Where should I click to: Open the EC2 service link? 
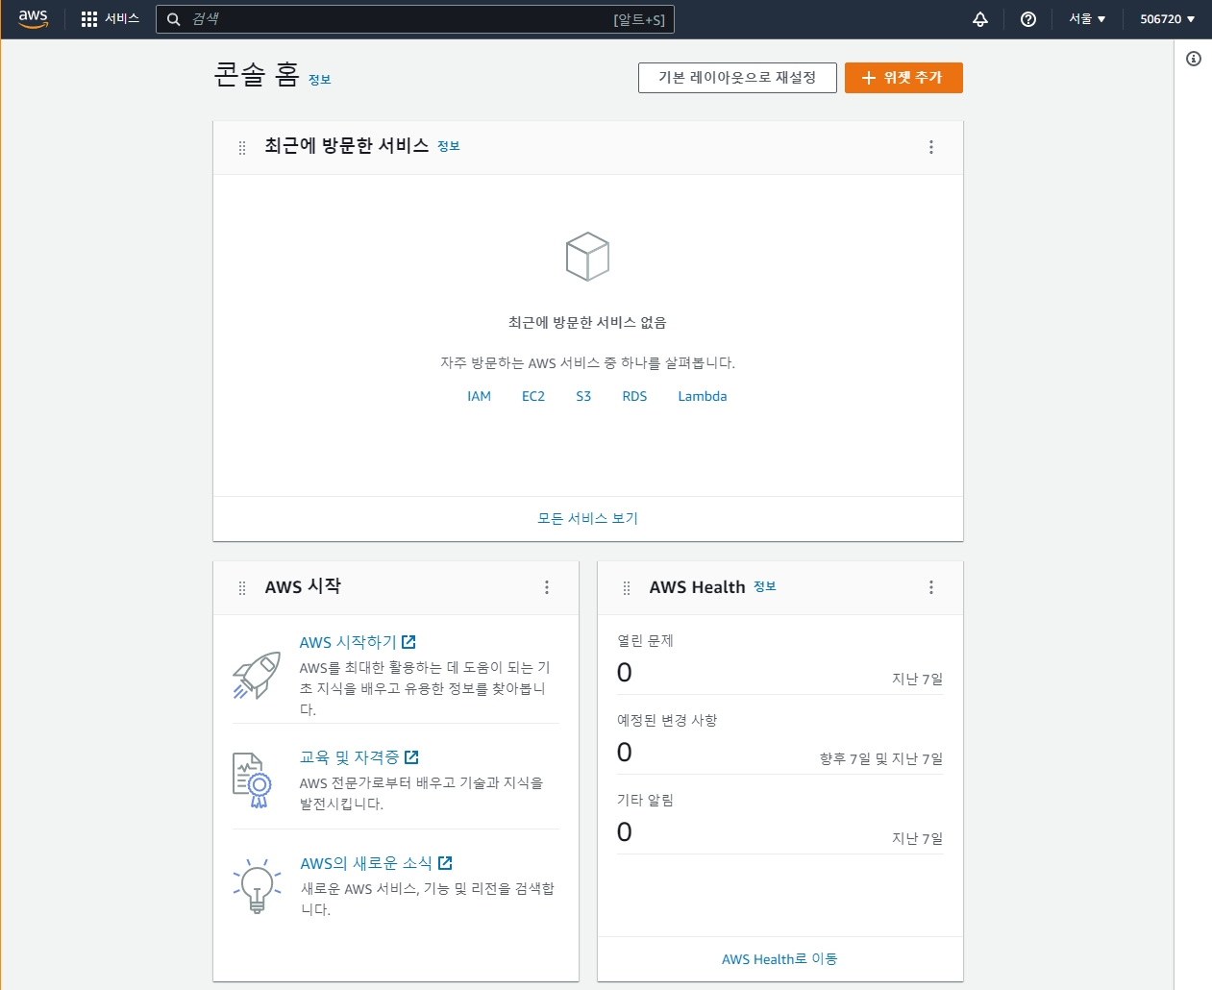533,396
